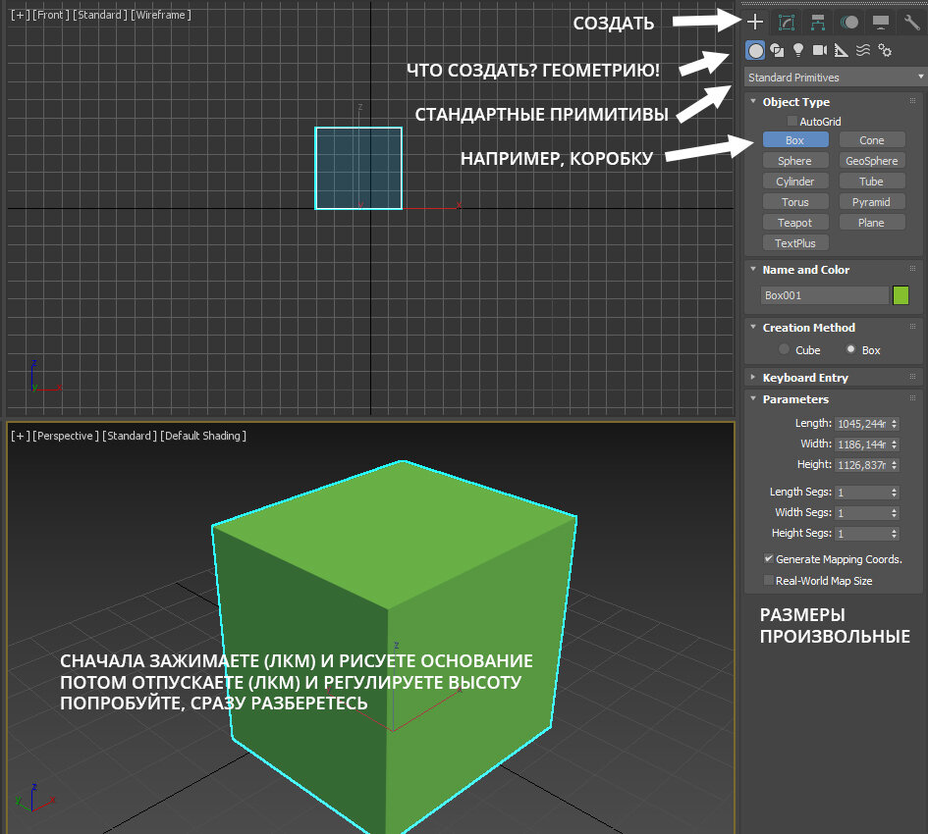Open the Hierarchy panel tab
The height and width of the screenshot is (834, 928).
coord(818,23)
